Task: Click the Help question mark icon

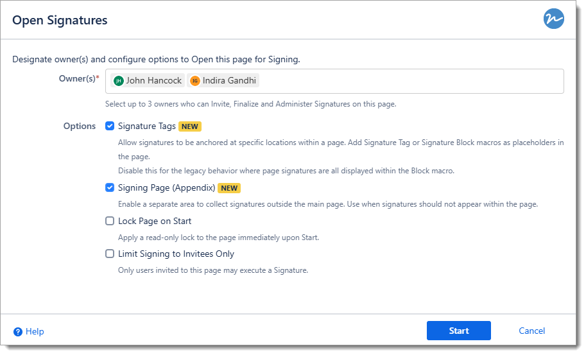Action: click(18, 332)
